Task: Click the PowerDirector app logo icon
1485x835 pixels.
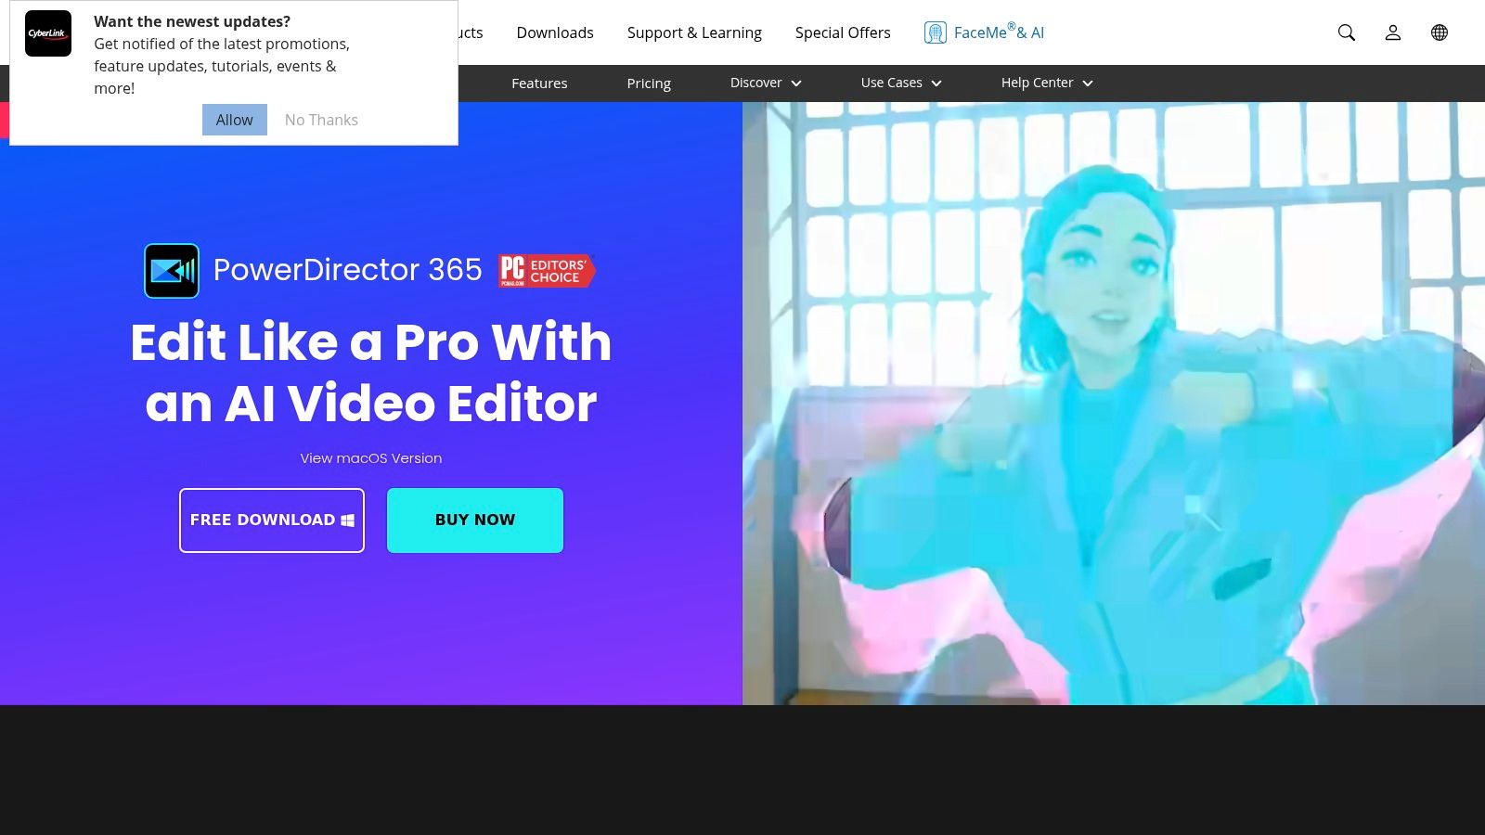Action: (x=172, y=271)
